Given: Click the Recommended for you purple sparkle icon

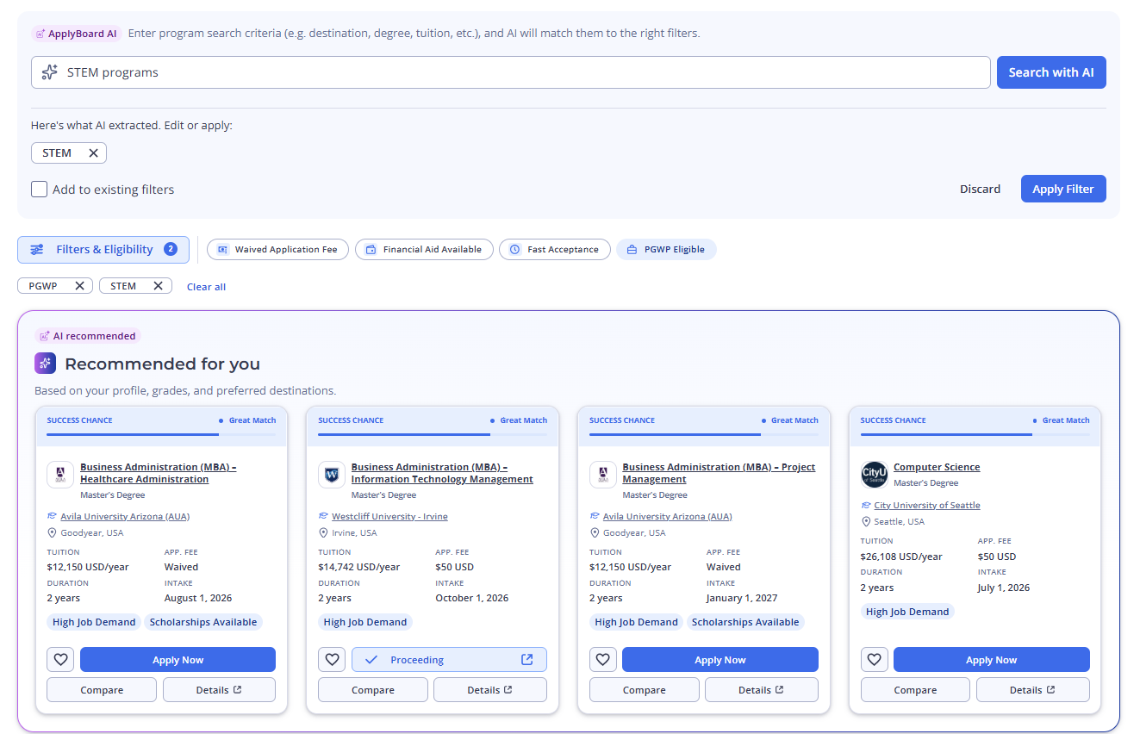Looking at the screenshot, I should pos(45,364).
